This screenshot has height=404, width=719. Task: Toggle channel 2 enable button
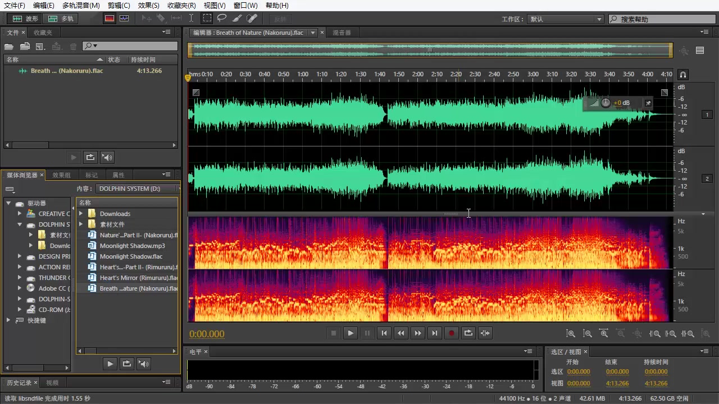[x=707, y=178]
